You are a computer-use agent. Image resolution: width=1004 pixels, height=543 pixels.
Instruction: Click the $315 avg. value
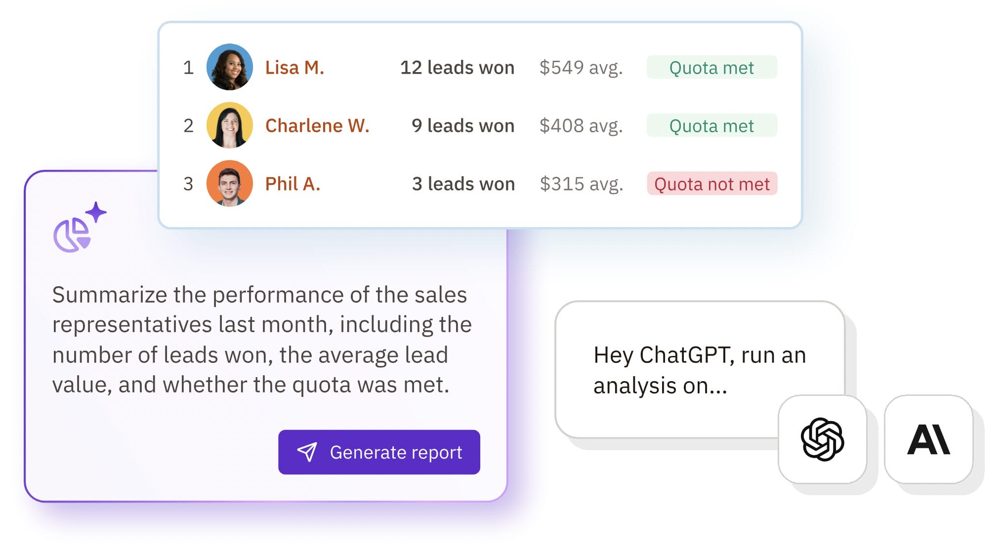581,184
